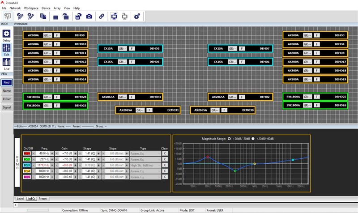Image resolution: width=358 pixels, height=213 pixels.
Task: Click the gray monitor sync toolbar icon
Action: click(x=124, y=16)
